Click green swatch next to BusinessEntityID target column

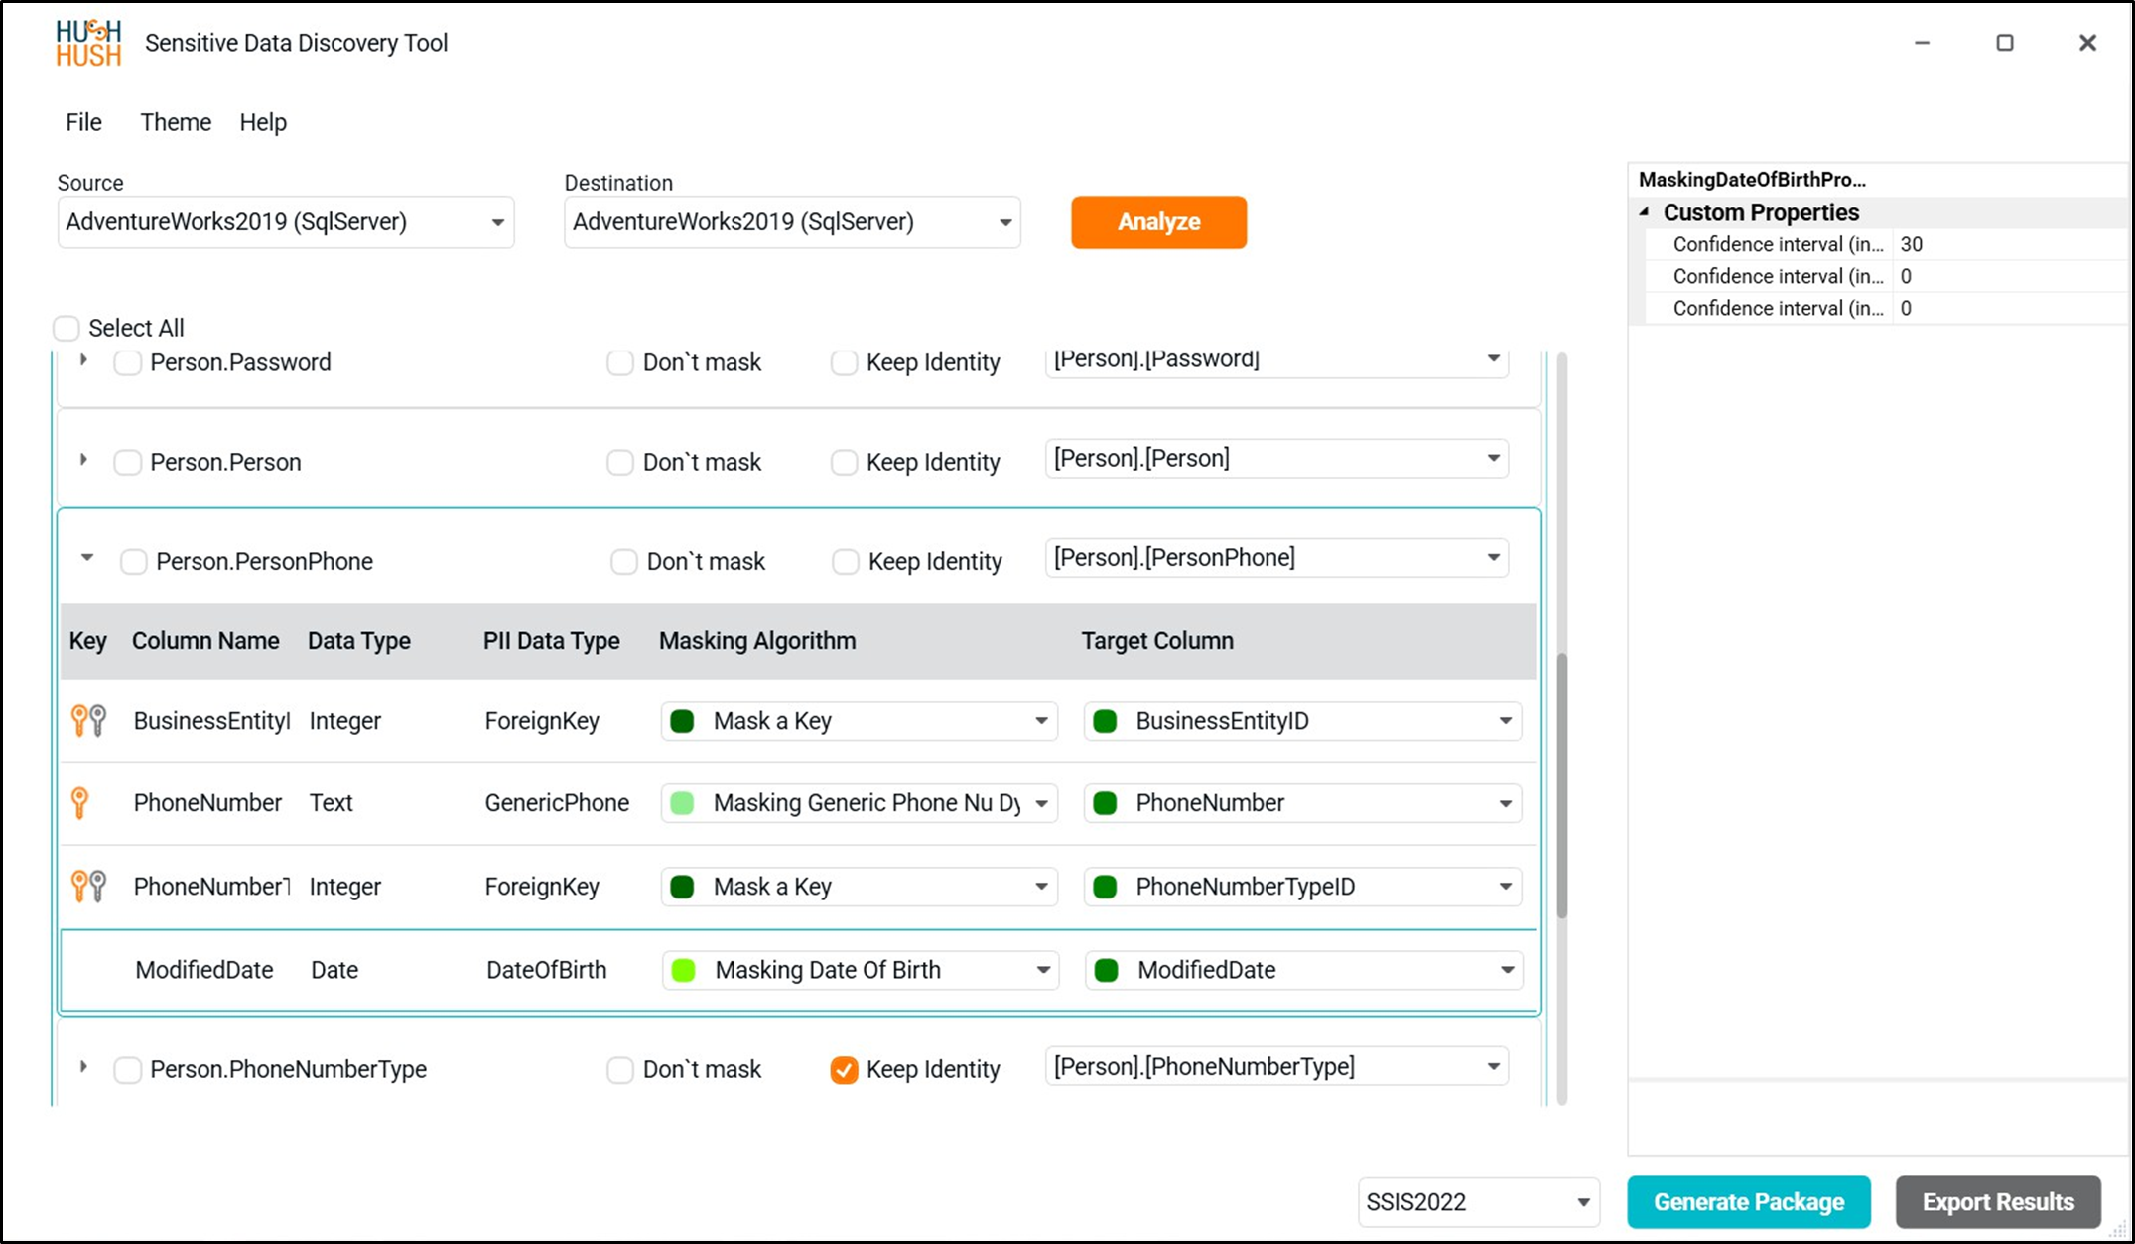pyautogui.click(x=1105, y=721)
